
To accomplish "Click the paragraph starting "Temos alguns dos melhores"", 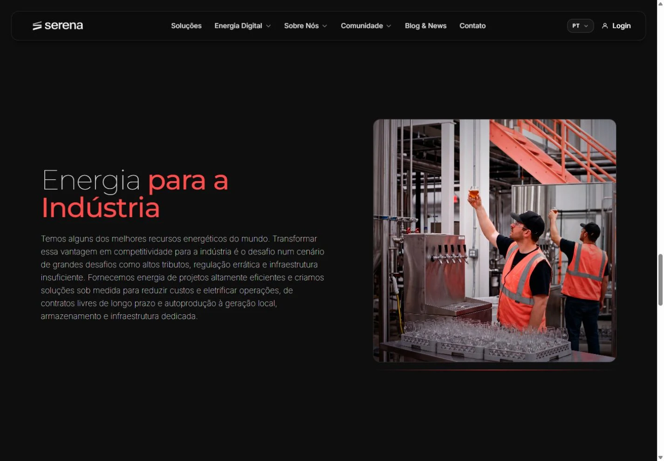I will point(183,278).
